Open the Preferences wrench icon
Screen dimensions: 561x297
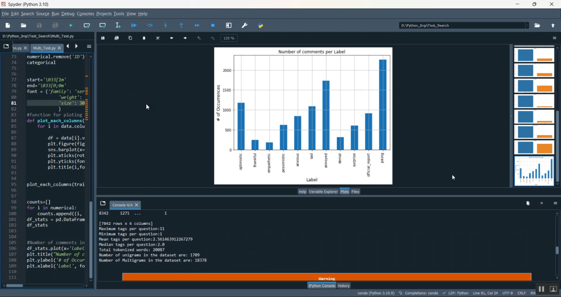click(245, 25)
